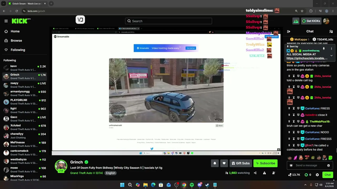Open moderator tools icon under Subscribe
The width and height of the screenshot is (337, 189).
[274, 173]
